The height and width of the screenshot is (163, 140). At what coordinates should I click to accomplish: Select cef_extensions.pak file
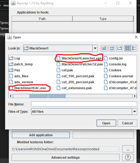[74, 88]
